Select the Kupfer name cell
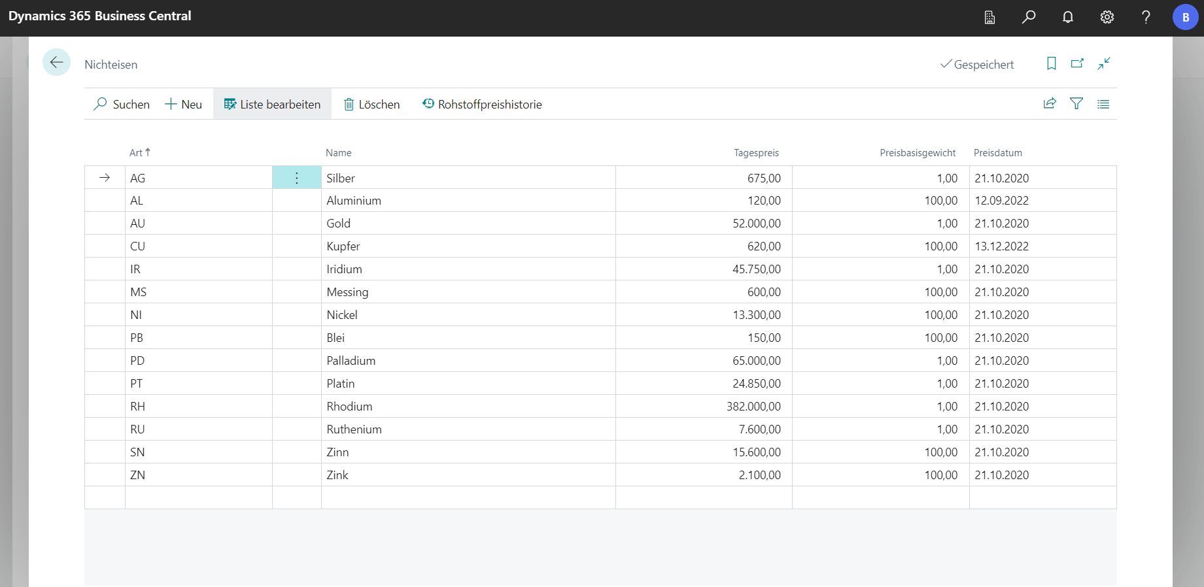 click(343, 246)
